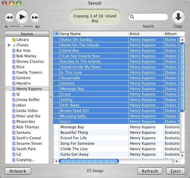Expand the iTunes source disclosure triangle

click(x=9, y=45)
